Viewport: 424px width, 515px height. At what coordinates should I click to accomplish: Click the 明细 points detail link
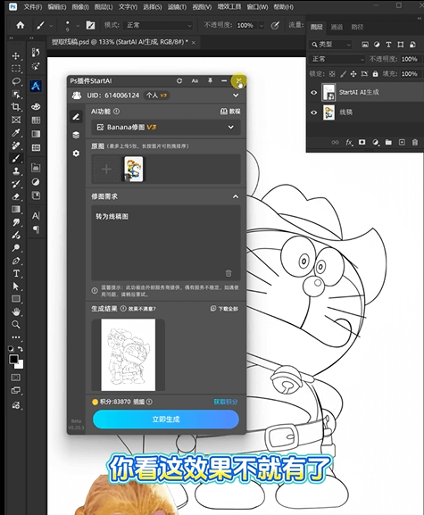138,402
